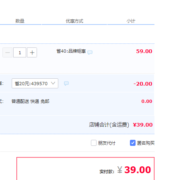
Task: Select the 优惠方式 column header
Action: pos(74,21)
